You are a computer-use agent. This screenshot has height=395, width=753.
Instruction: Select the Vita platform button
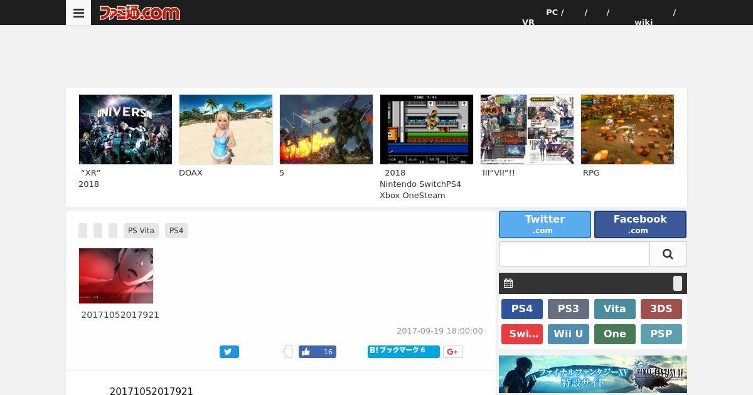point(615,309)
